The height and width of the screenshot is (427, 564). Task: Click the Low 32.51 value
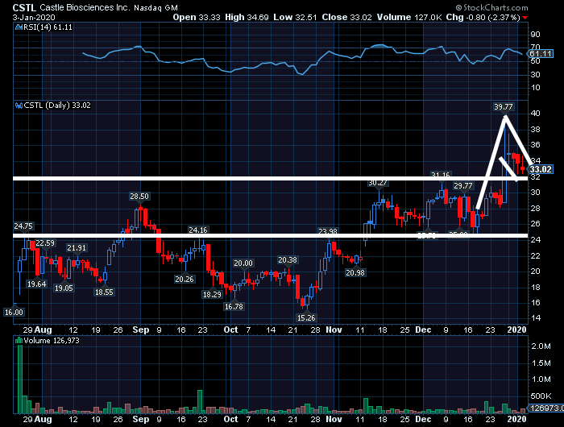point(295,17)
